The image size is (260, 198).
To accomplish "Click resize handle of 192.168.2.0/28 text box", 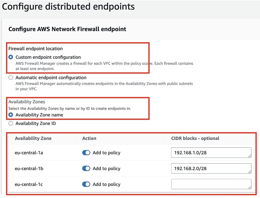I will (x=250, y=171).
